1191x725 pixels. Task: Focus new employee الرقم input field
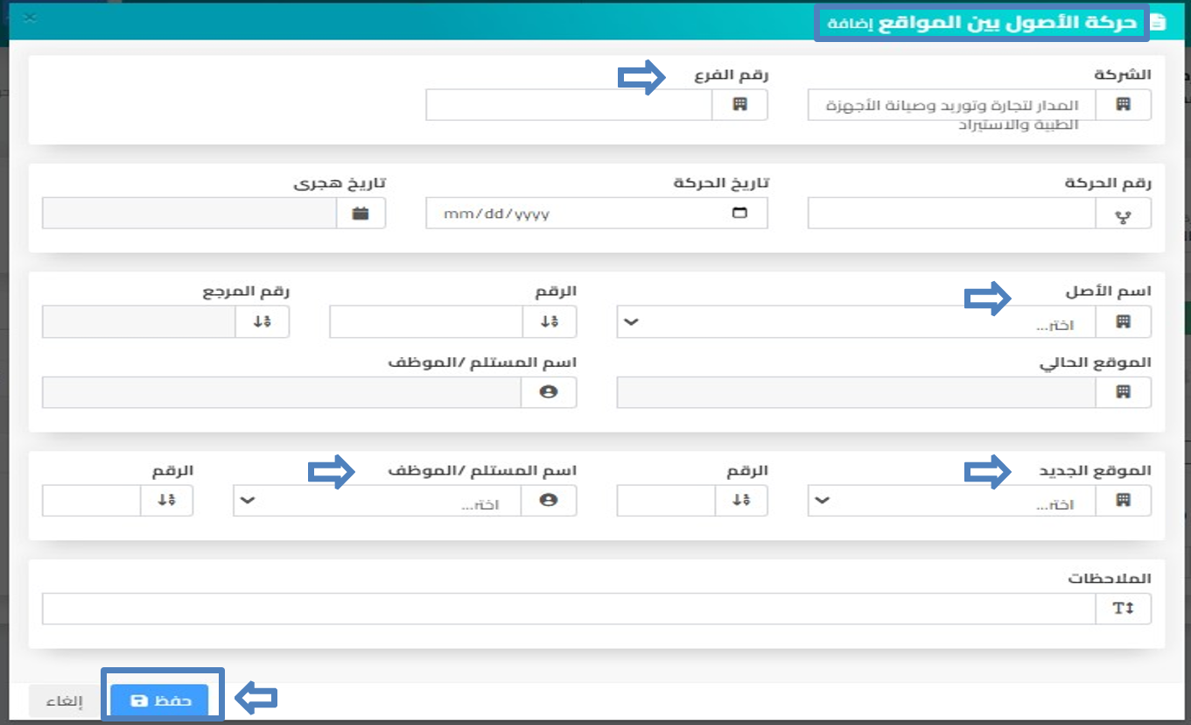tap(91, 501)
